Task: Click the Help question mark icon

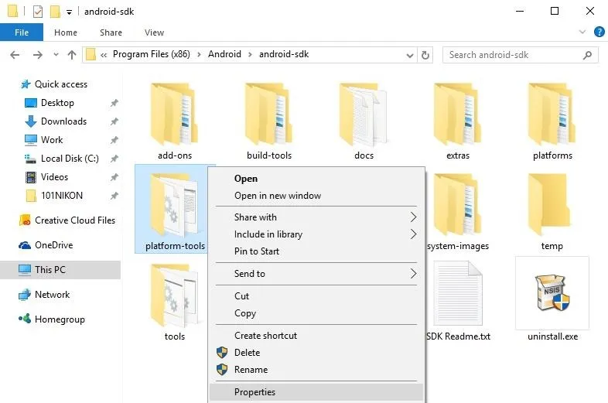Action: click(599, 32)
